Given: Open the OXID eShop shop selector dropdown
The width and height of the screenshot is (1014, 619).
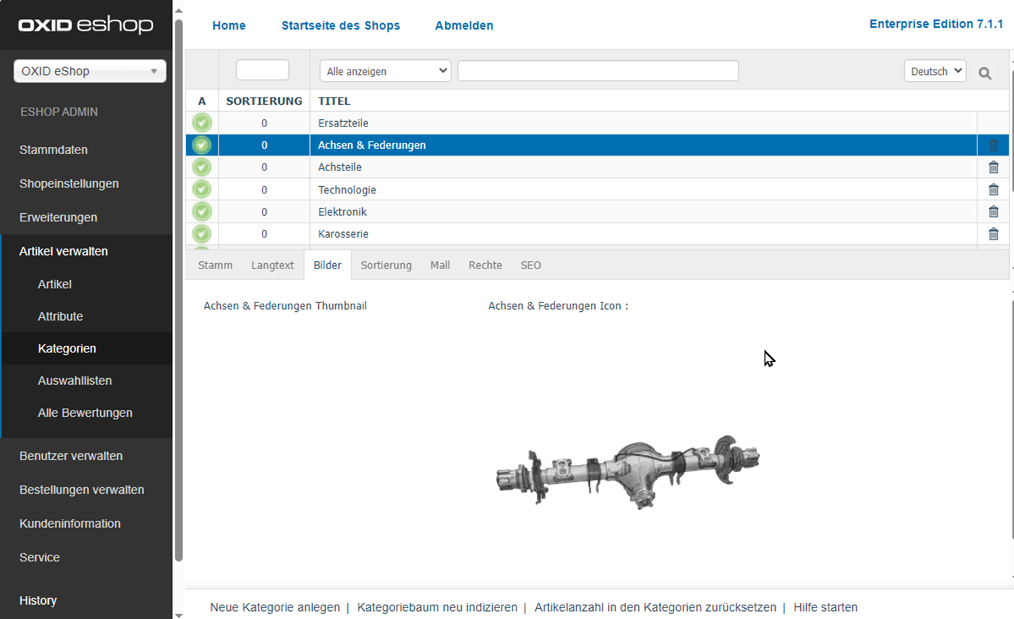Looking at the screenshot, I should tap(89, 71).
